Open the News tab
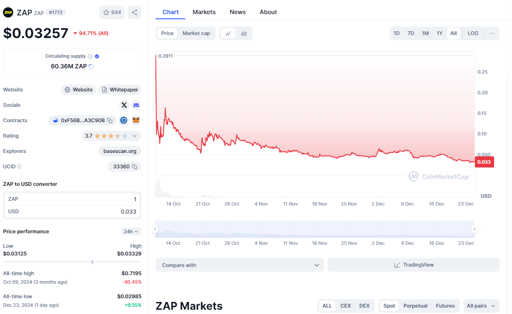Viewport: 512px width, 314px height. click(x=237, y=12)
